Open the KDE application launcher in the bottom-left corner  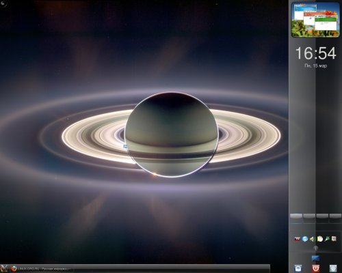tap(4, 269)
